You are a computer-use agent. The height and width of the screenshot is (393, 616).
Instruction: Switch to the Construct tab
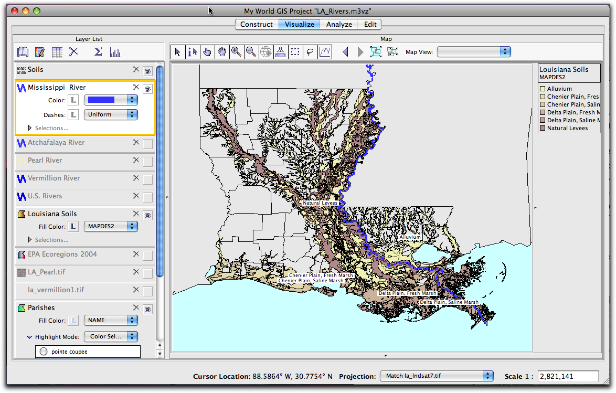coord(257,24)
